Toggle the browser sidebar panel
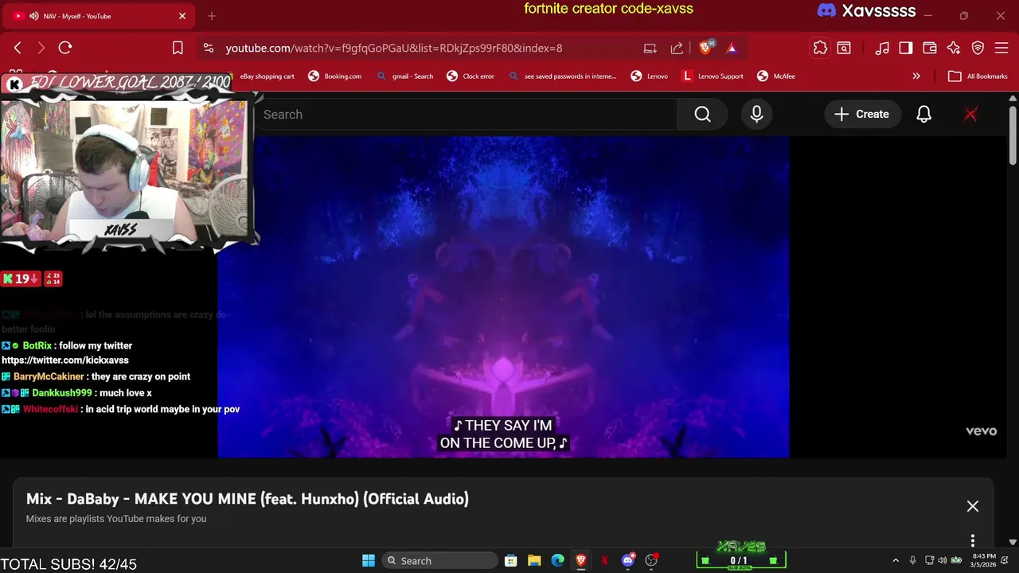Image resolution: width=1019 pixels, height=573 pixels. (905, 48)
